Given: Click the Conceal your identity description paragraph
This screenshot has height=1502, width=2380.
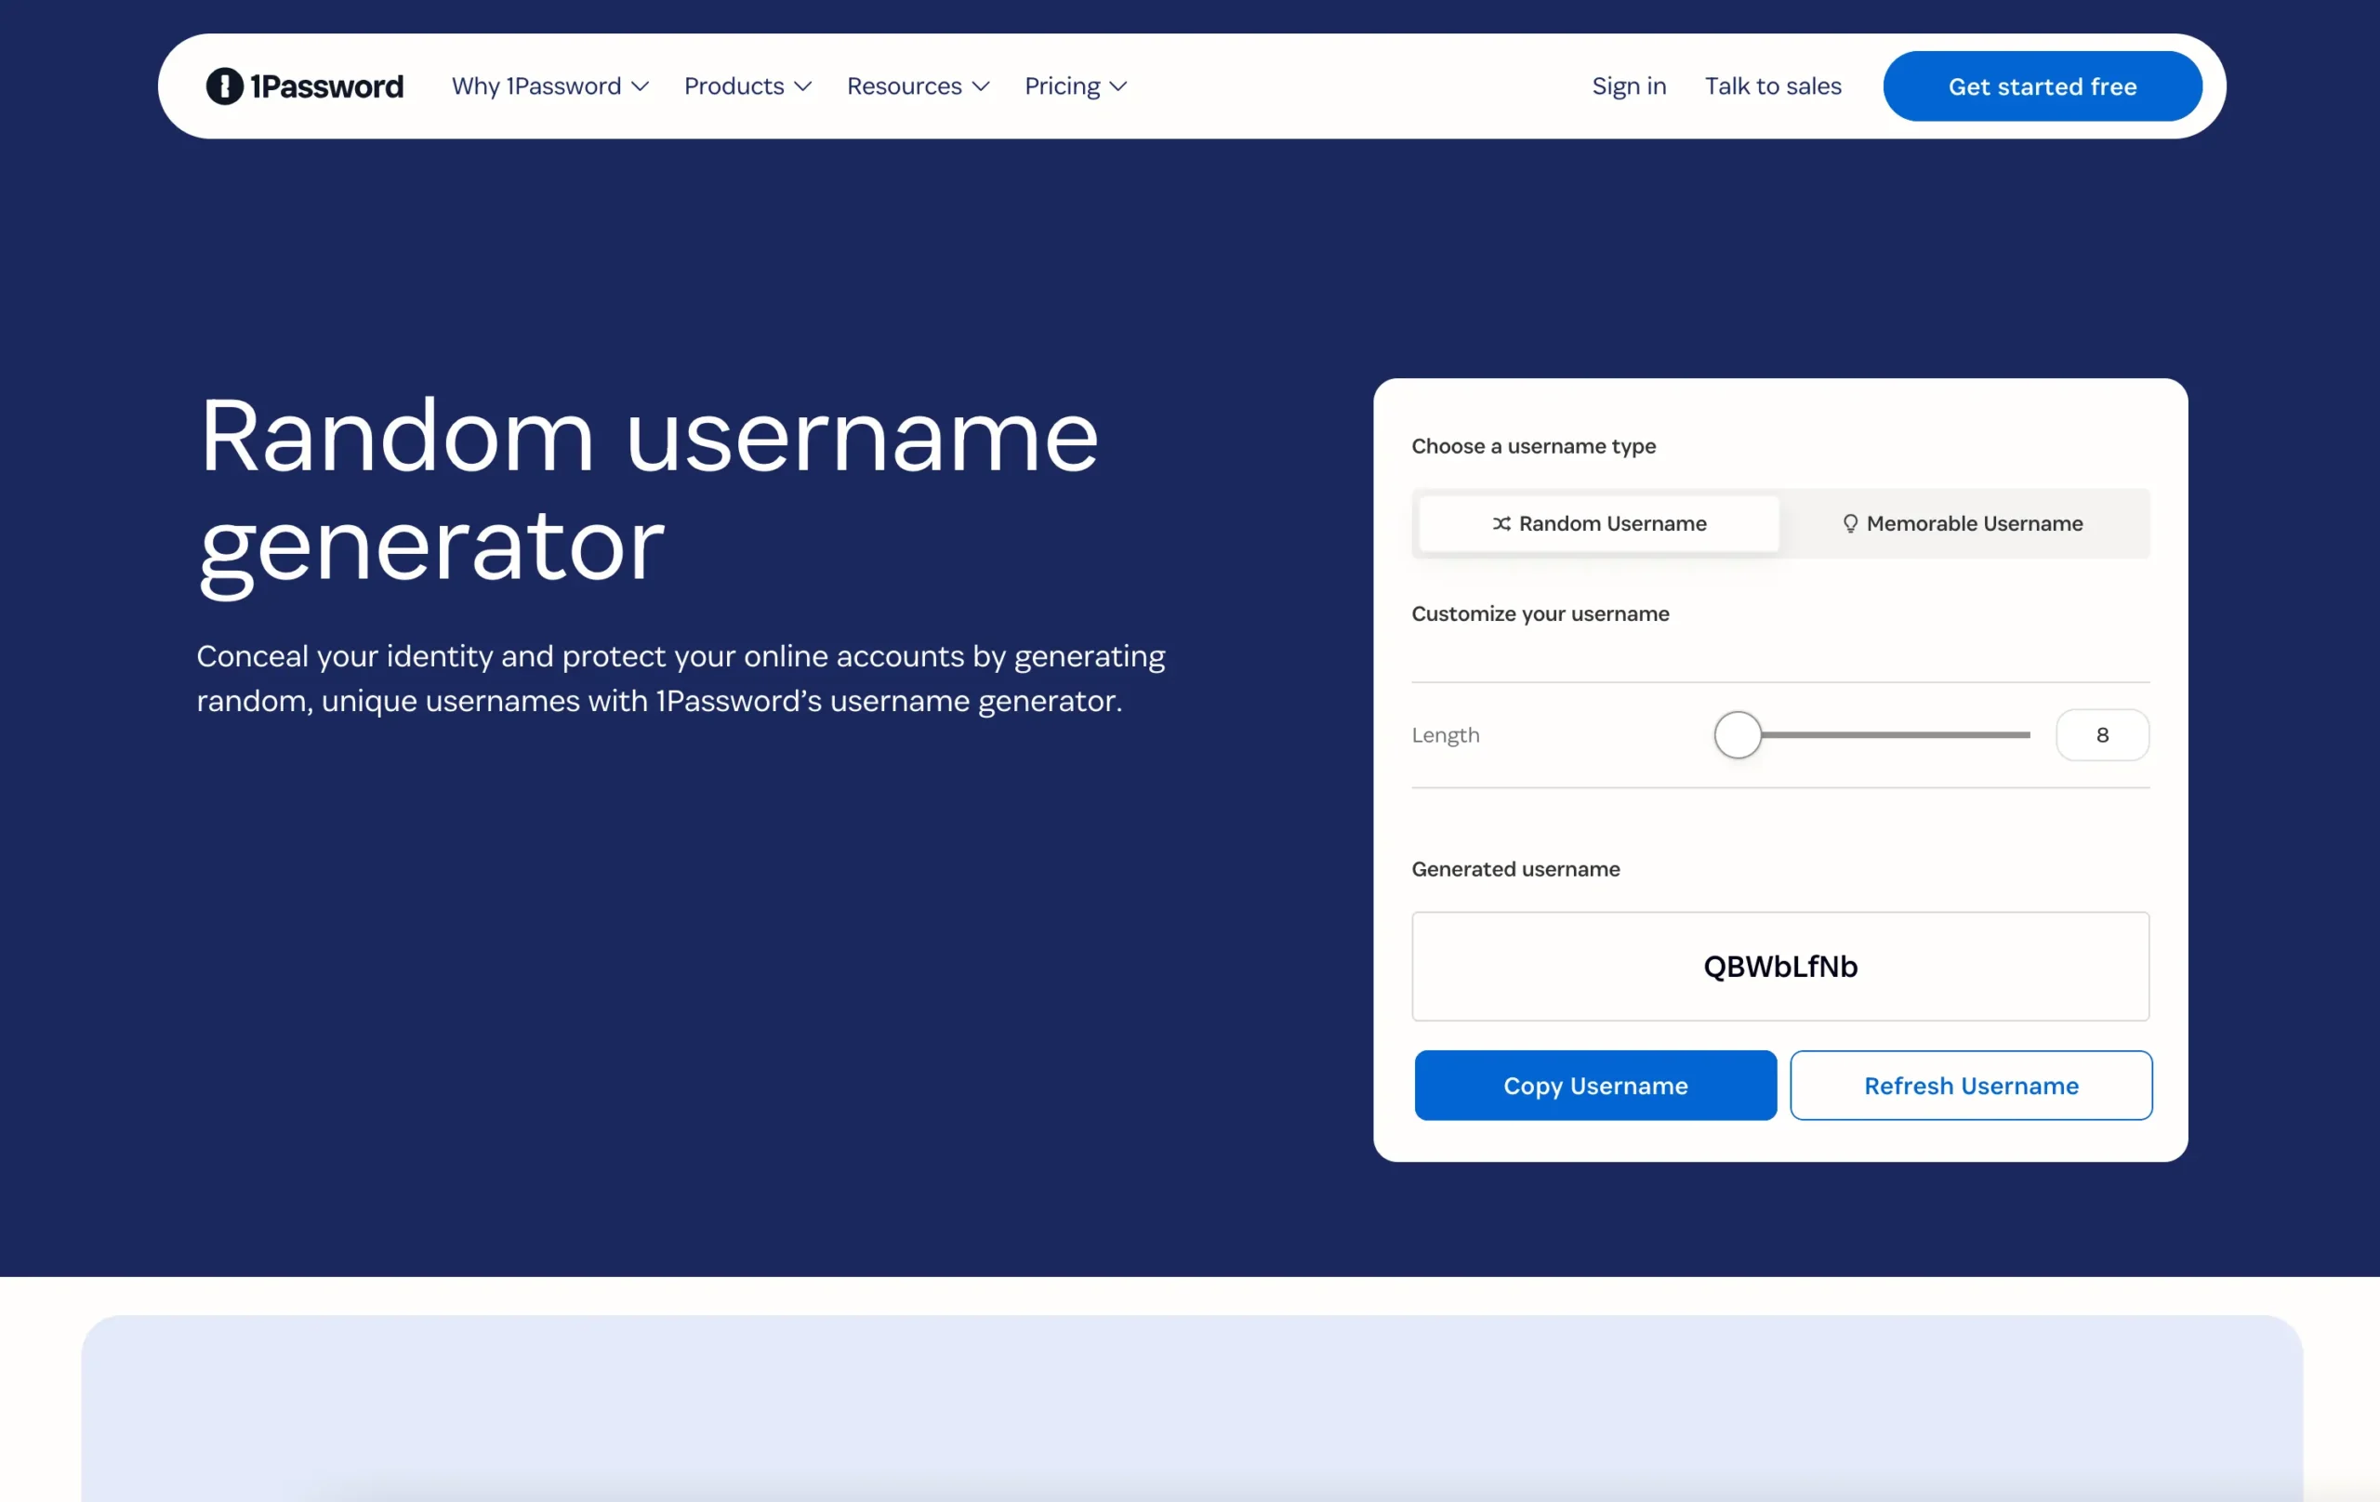Looking at the screenshot, I should coord(681,678).
